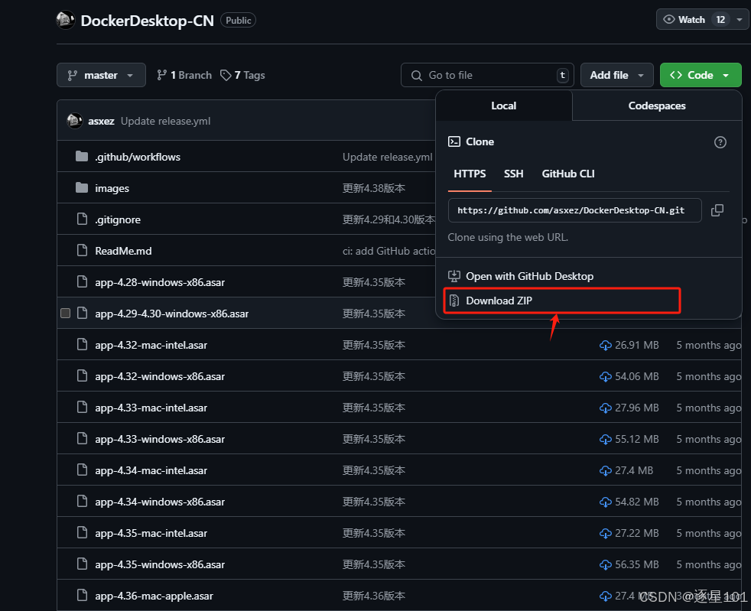The width and height of the screenshot is (751, 611).
Task: Click the Watch count badge 12
Action: tap(720, 20)
